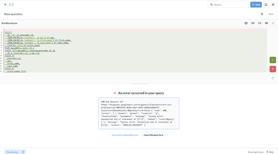Open the Visualization button
Image resolution: width=278 pixels, height=154 pixels.
pyautogui.click(x=12, y=152)
